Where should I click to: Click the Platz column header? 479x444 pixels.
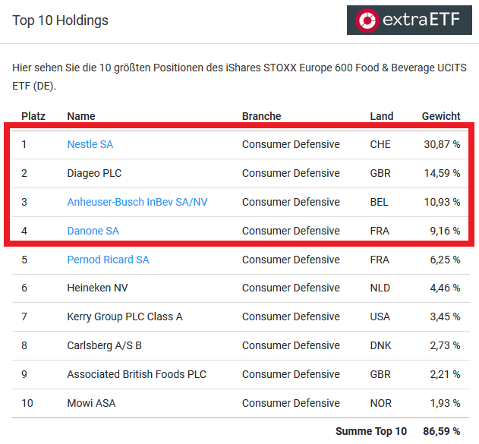click(x=33, y=116)
